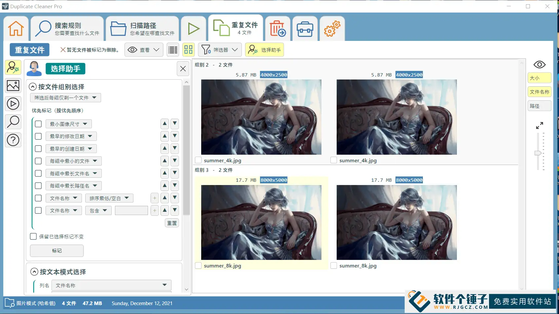Open the search magnifier sidebar icon
Image resolution: width=559 pixels, height=314 pixels.
point(13,122)
